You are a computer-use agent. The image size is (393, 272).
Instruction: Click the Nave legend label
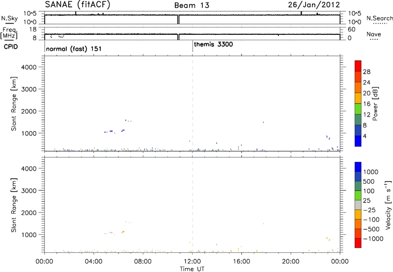coord(373,34)
